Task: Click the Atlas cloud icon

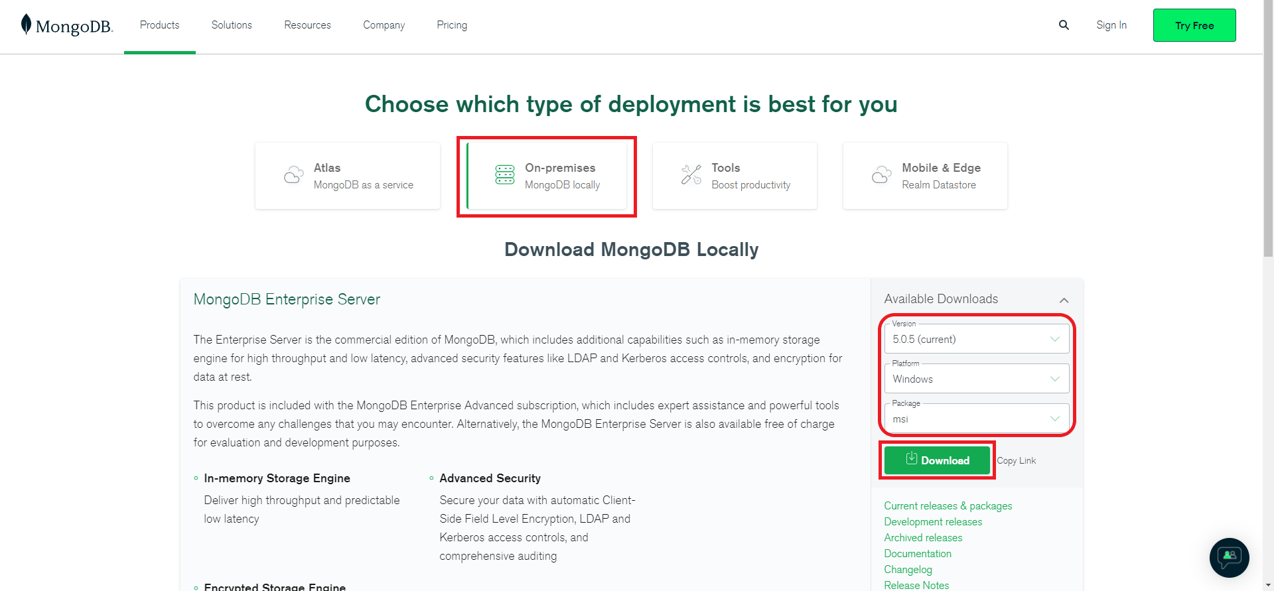Action: pos(293,175)
